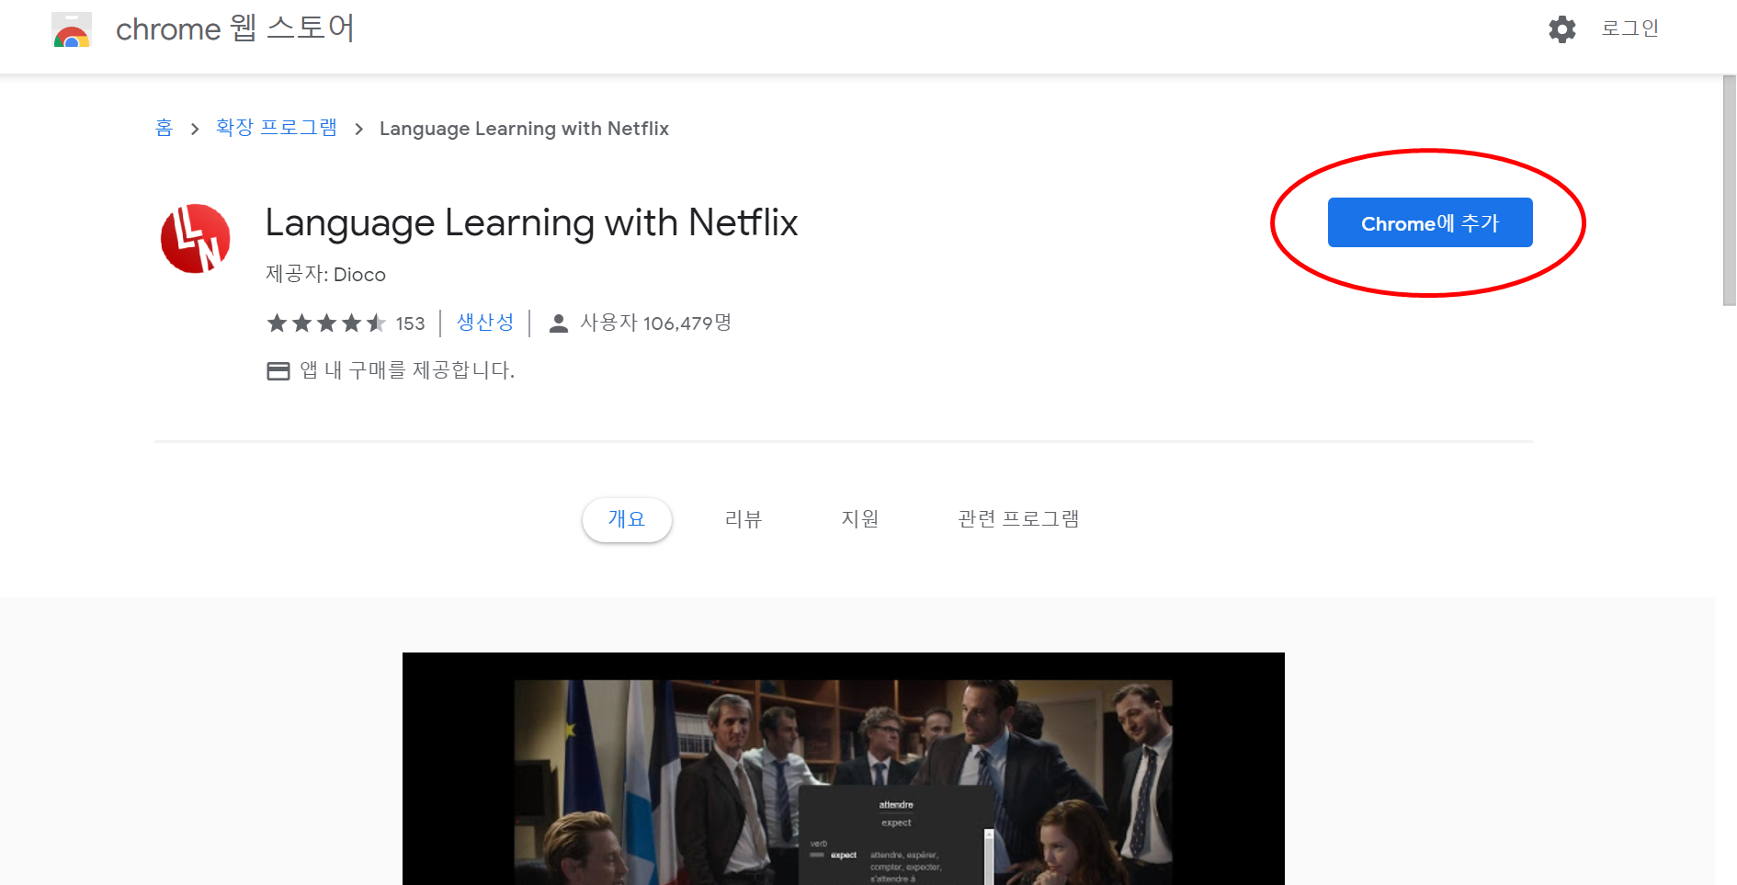Viewport: 1737px width, 885px height.
Task: Click the '제공자: Dioco' text
Action: click(x=325, y=274)
